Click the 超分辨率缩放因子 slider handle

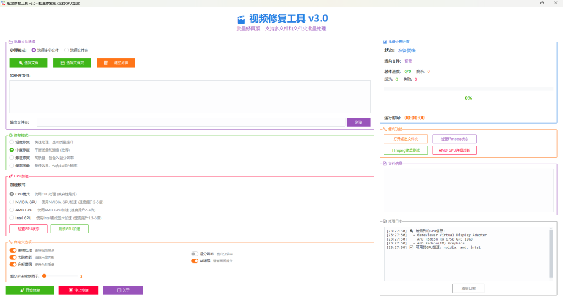point(45,276)
